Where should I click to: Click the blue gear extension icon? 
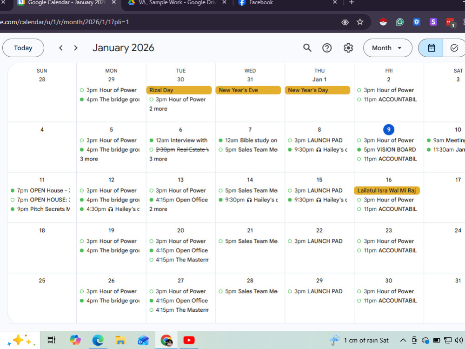click(417, 22)
